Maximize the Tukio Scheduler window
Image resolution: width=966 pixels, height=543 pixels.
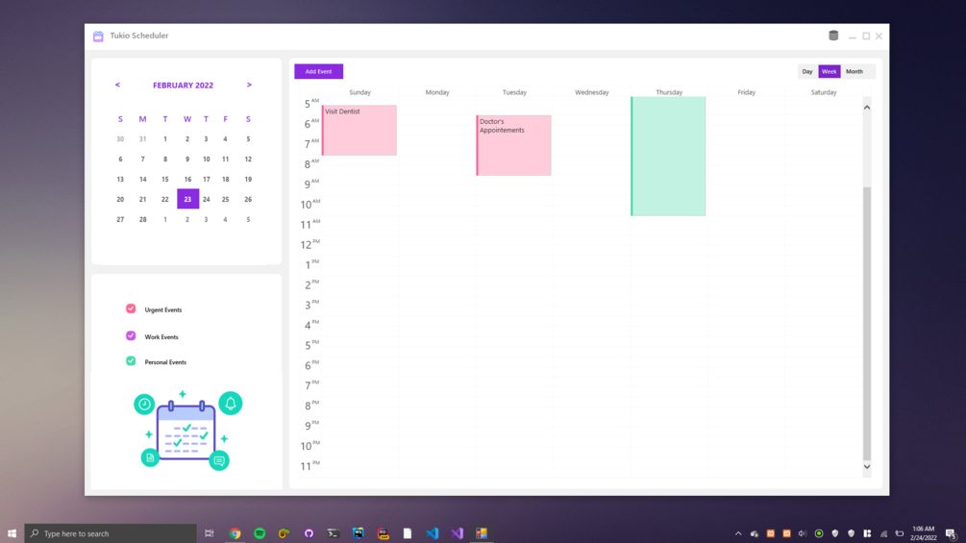click(x=866, y=37)
